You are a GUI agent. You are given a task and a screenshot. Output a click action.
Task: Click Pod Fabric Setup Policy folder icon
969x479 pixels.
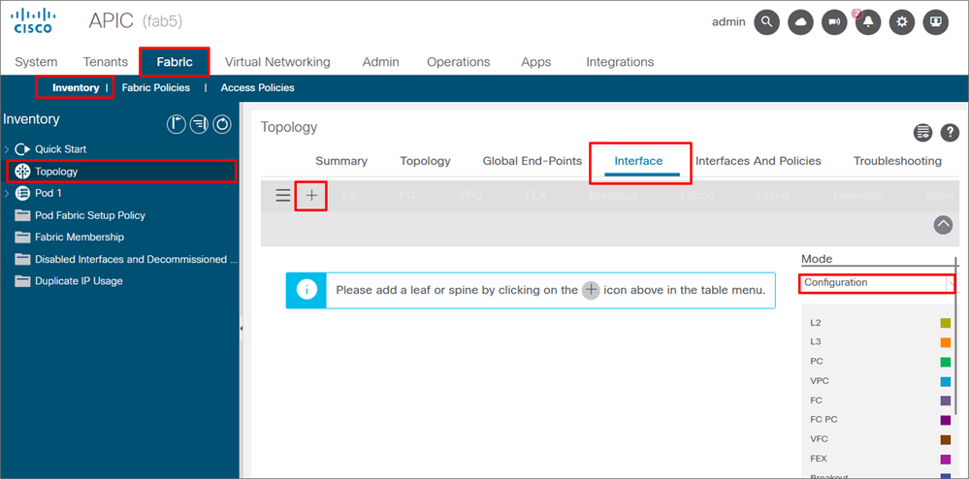click(23, 215)
